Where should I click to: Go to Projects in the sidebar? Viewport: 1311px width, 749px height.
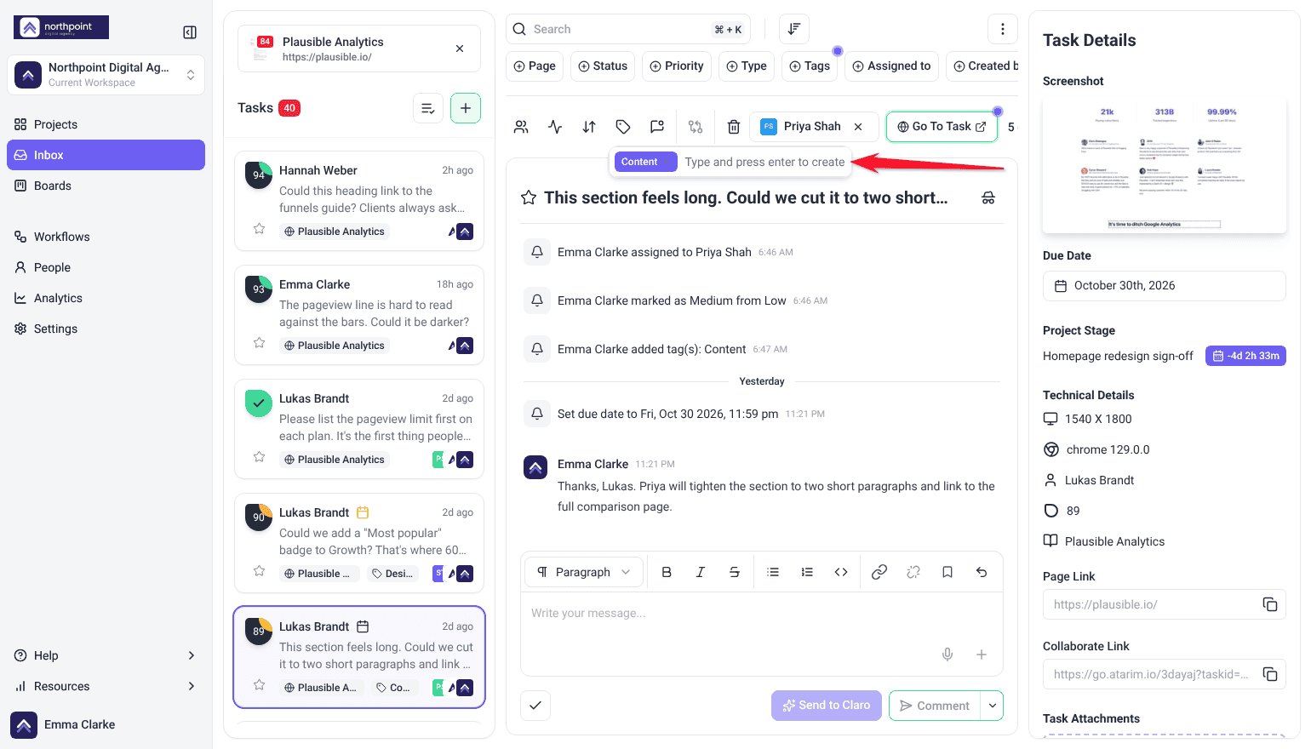pyautogui.click(x=106, y=124)
